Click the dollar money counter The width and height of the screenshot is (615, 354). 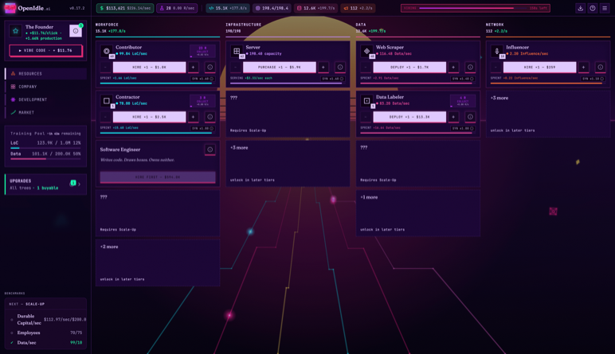click(125, 8)
